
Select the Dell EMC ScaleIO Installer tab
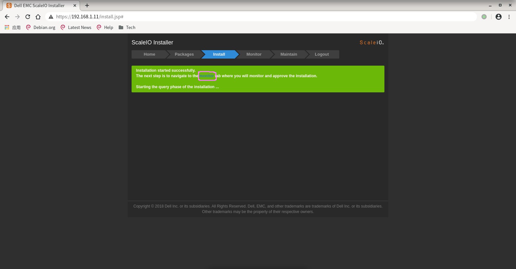click(x=41, y=5)
